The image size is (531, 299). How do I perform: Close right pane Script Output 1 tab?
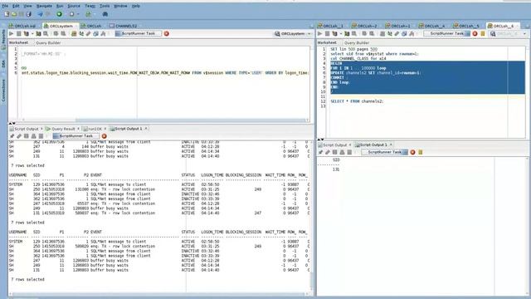(x=391, y=145)
